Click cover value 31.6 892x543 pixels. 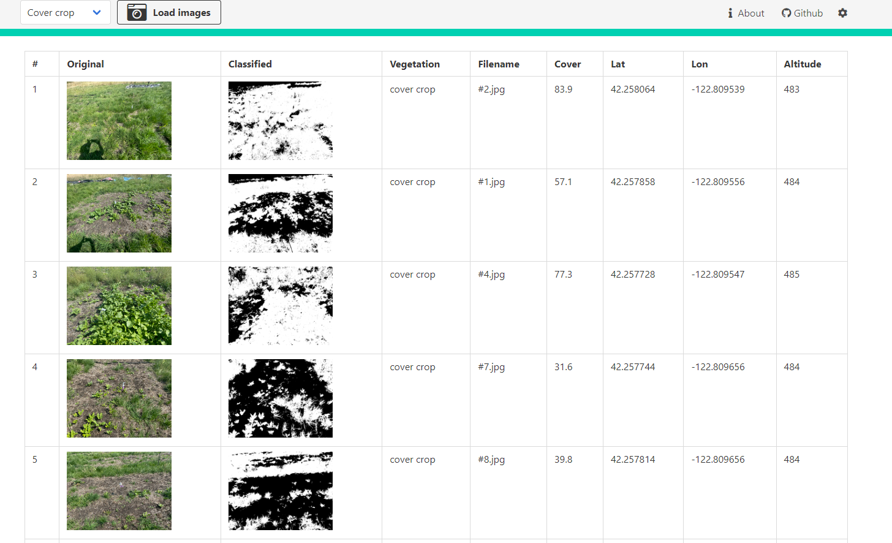tap(564, 367)
